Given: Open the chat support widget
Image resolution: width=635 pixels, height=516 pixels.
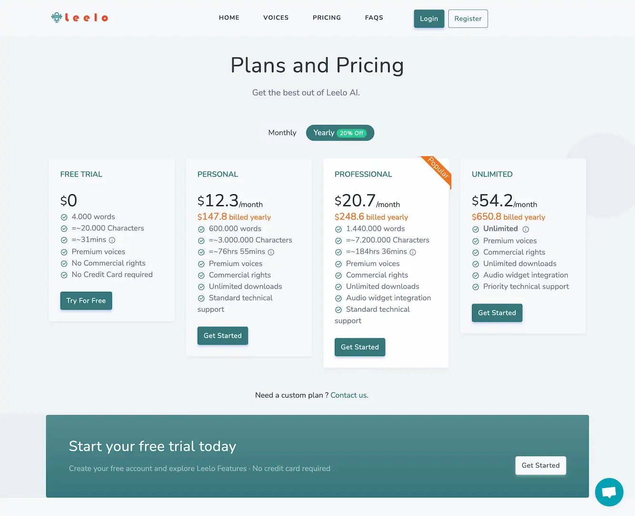Looking at the screenshot, I should click(609, 492).
